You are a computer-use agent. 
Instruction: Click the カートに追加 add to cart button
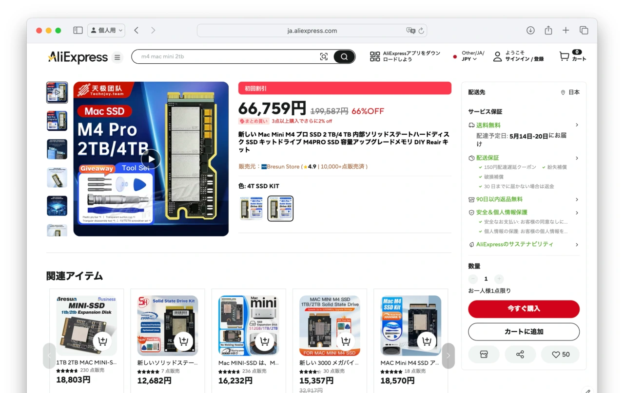pyautogui.click(x=524, y=332)
